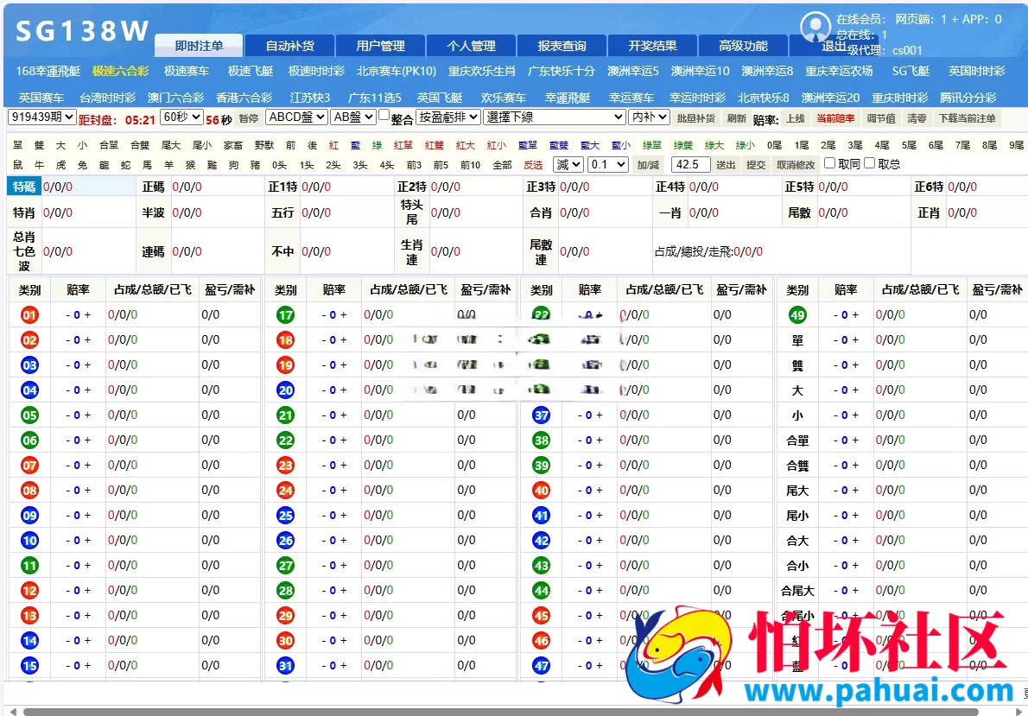The width and height of the screenshot is (1028, 716).
Task: Click the 加/减 button
Action: [x=648, y=165]
